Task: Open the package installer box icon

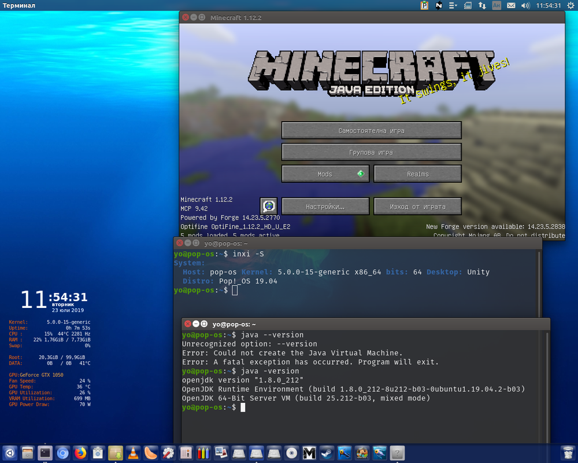Action: pyautogui.click(x=116, y=453)
